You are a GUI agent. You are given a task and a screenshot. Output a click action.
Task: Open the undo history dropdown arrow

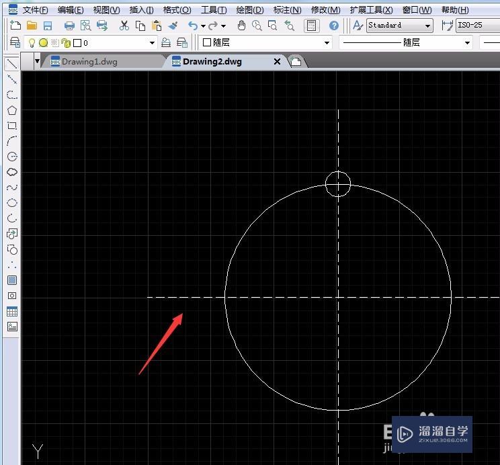[x=203, y=26]
